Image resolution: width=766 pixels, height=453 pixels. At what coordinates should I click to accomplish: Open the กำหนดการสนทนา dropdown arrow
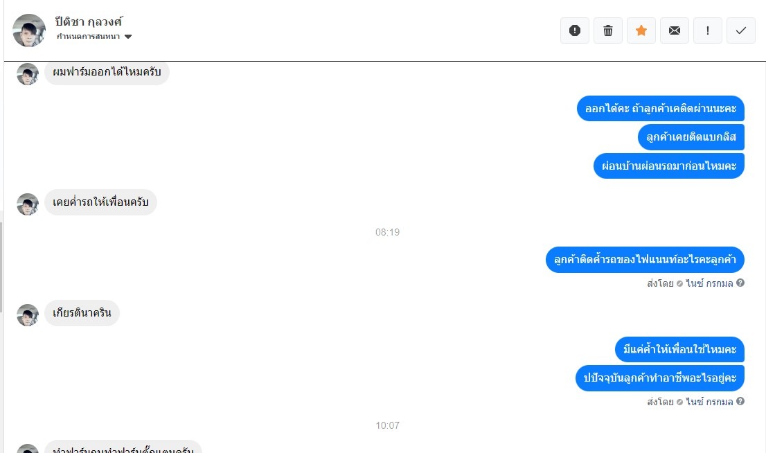[128, 37]
